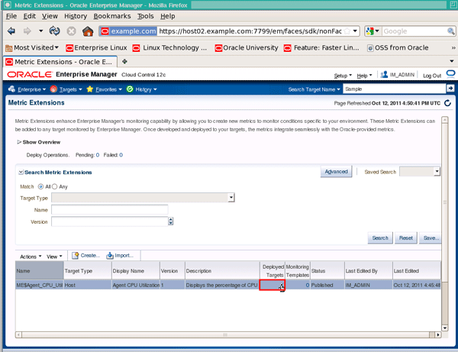Click the Search button
This screenshot has width=458, height=352.
[380, 237]
